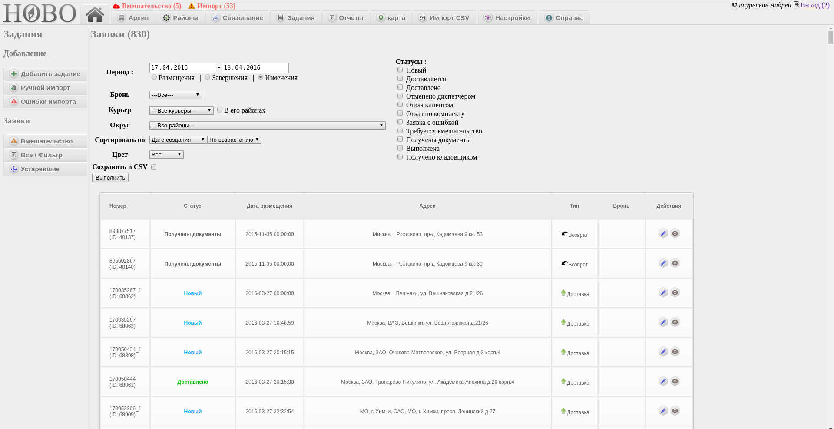Check the Доставлено status checkbox
This screenshot has width=834, height=429.
click(x=400, y=87)
